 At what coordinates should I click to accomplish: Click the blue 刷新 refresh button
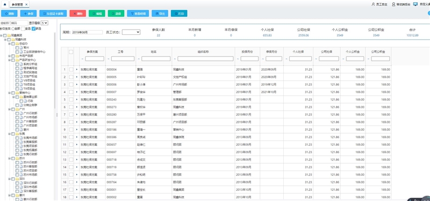point(9,13)
